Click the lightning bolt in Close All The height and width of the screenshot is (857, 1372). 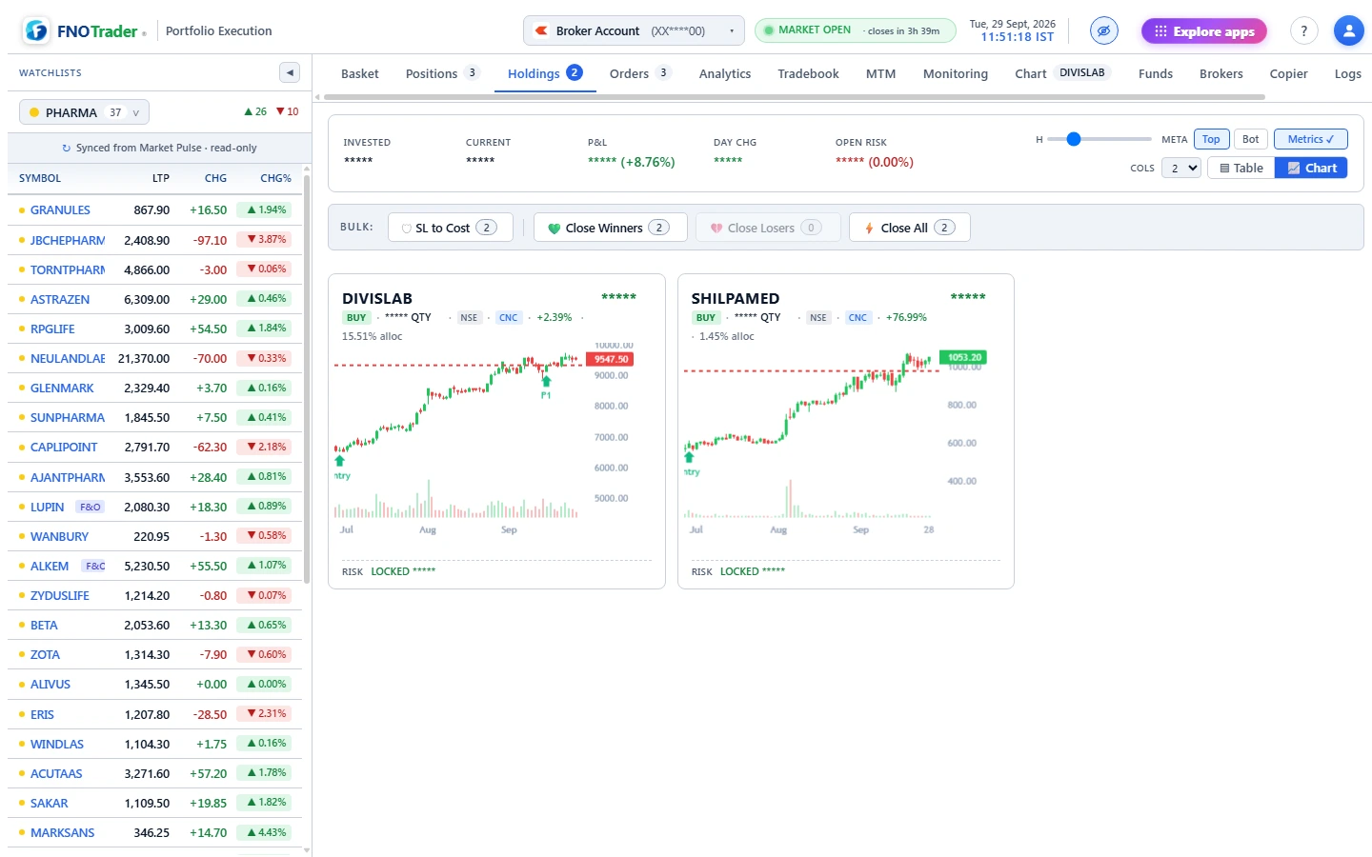point(869,229)
